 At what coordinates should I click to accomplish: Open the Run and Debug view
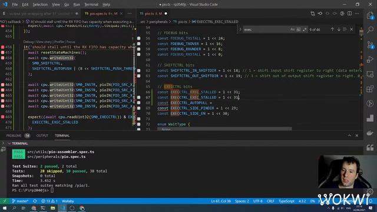(x=371, y=59)
